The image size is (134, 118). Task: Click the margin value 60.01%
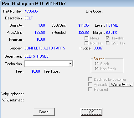[x=111, y=33]
